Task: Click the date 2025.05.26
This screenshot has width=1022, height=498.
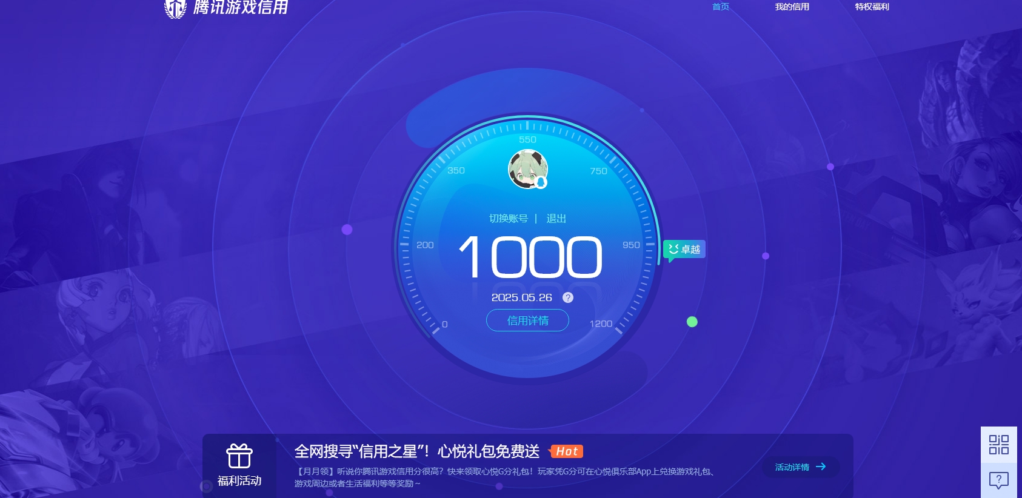Action: (522, 297)
